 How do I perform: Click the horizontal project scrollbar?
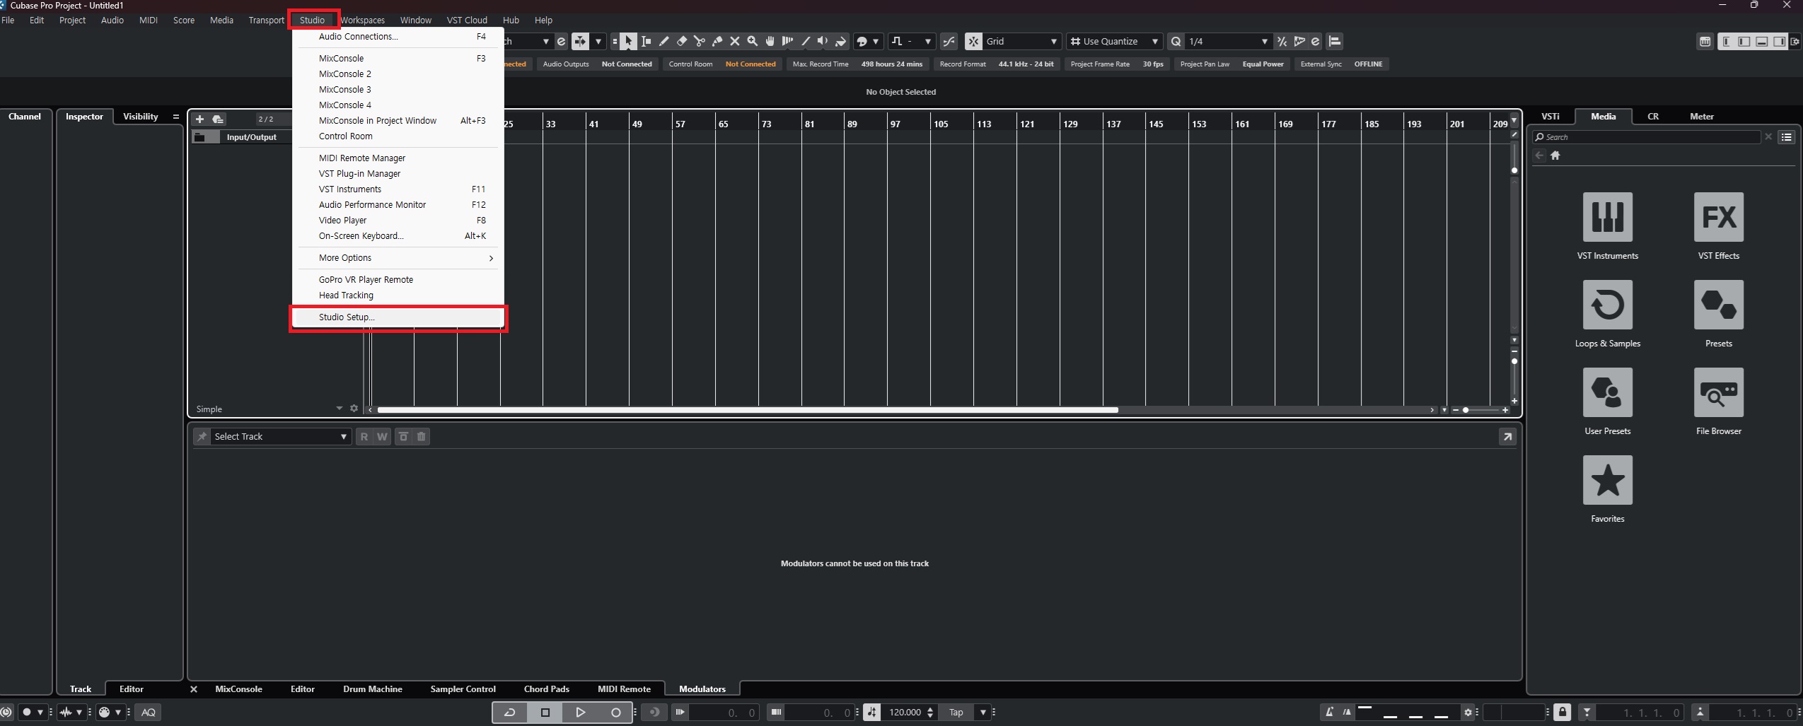pos(748,410)
